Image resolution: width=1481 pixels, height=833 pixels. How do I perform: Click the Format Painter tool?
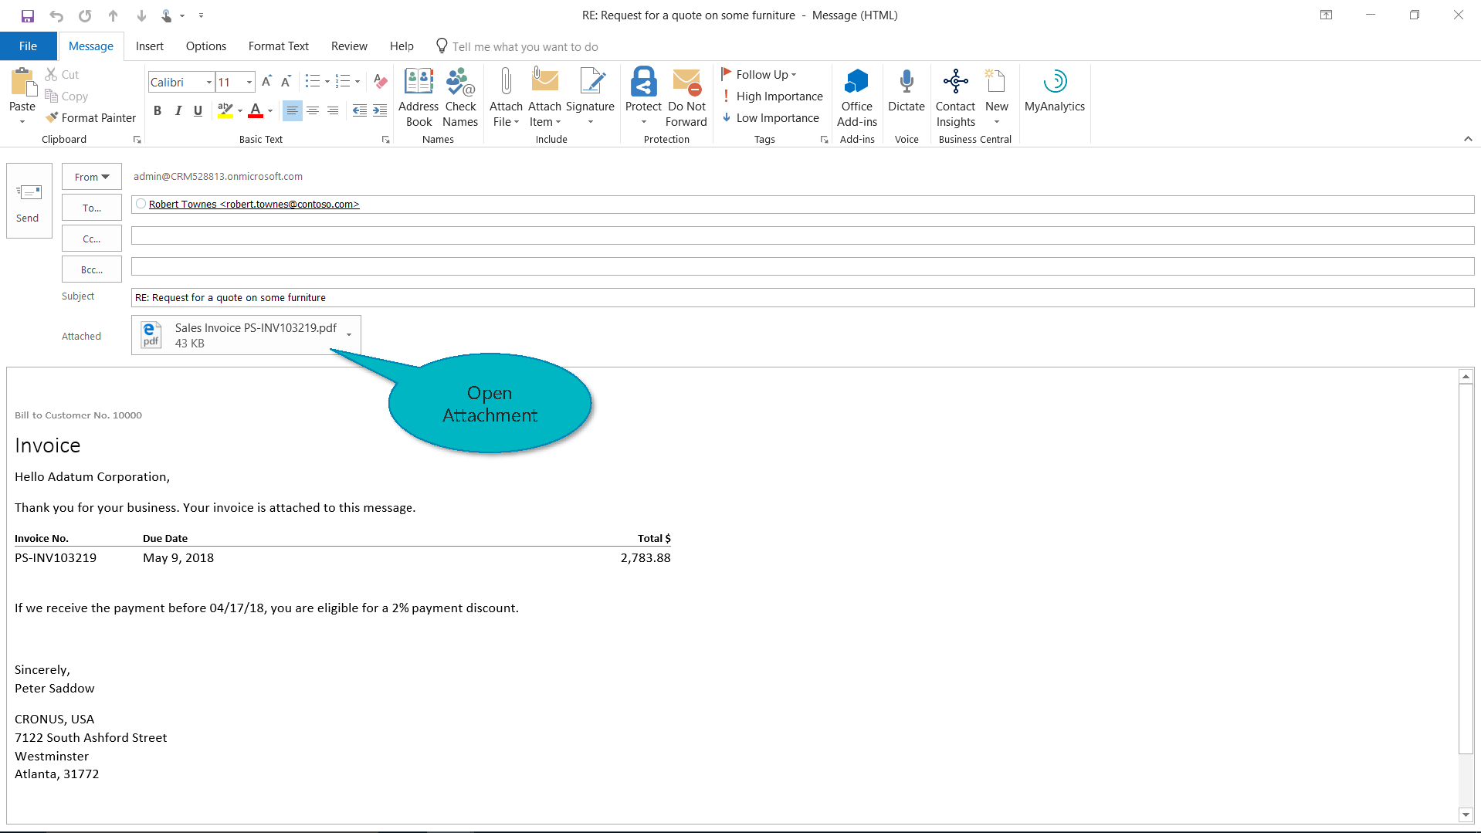pyautogui.click(x=91, y=118)
